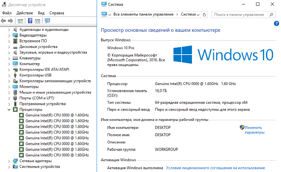Click the back arrow in Device Manager toolbar
This screenshot has width=281, height=172.
3,21
